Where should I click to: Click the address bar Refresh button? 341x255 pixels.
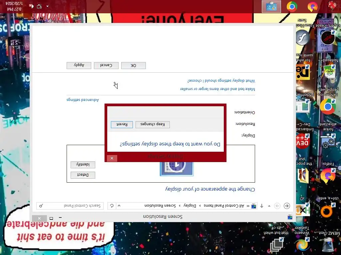click(112, 206)
